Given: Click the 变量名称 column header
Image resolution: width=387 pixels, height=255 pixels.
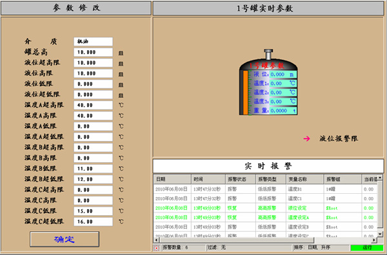Looking at the screenshot, I should [305, 179].
